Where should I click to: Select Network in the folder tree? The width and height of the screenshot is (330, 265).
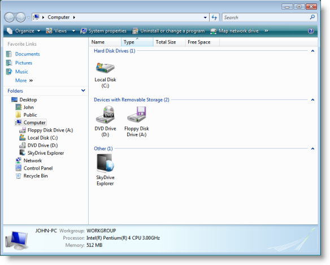pos(33,160)
